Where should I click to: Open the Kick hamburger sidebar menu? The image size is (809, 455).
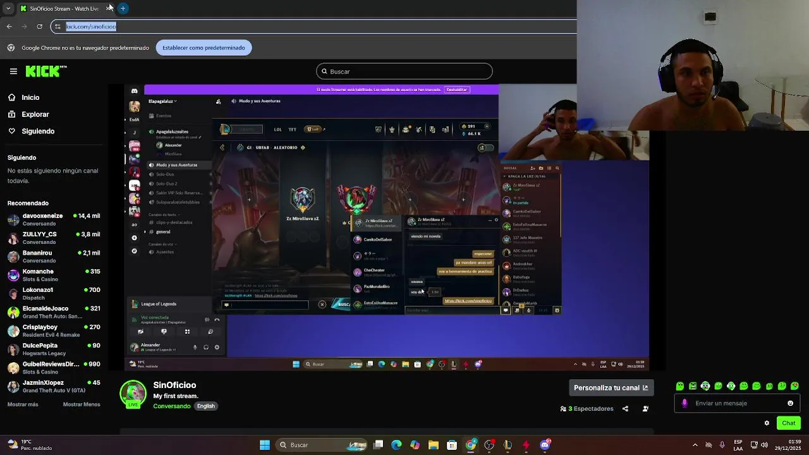click(x=13, y=71)
